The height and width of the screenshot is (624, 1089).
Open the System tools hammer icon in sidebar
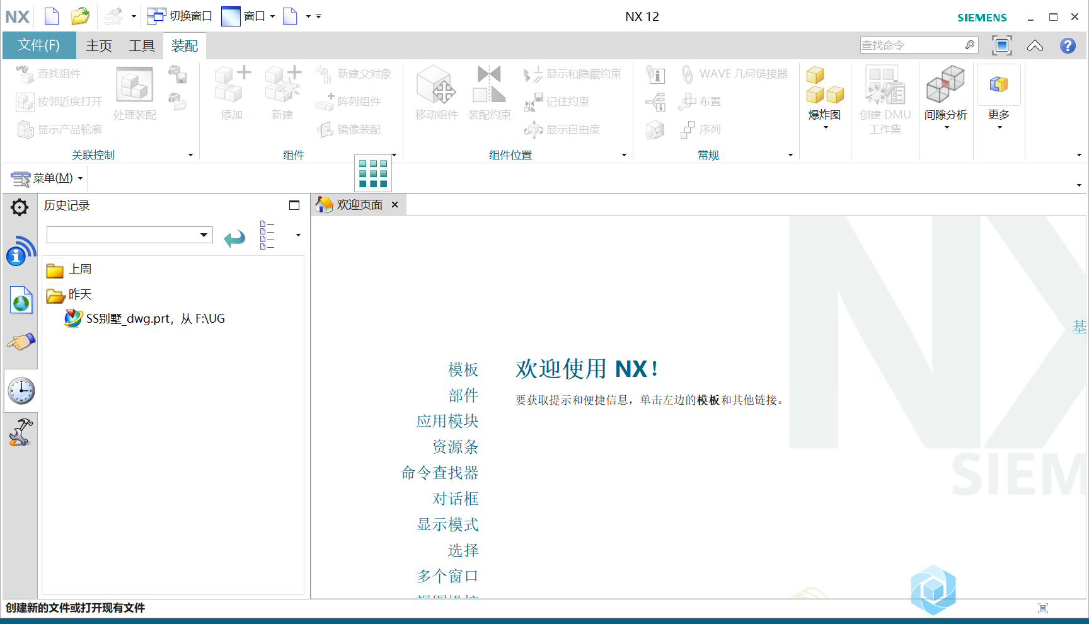point(21,433)
